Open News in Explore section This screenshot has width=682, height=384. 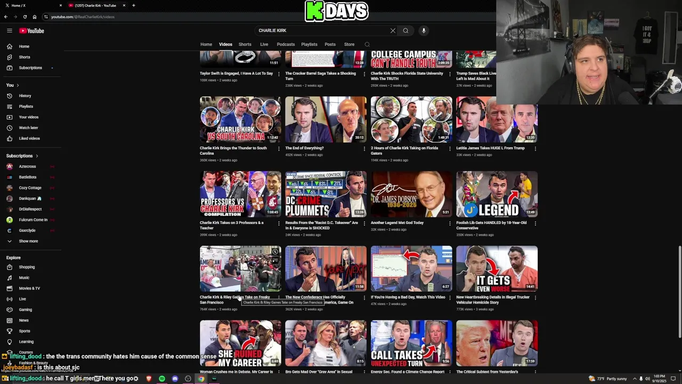(x=30, y=320)
